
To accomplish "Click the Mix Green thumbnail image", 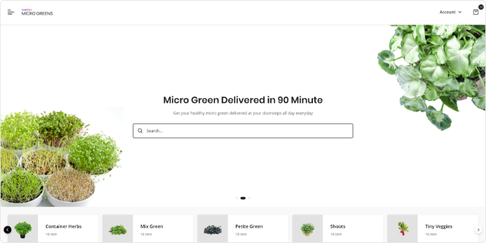I will (118, 229).
